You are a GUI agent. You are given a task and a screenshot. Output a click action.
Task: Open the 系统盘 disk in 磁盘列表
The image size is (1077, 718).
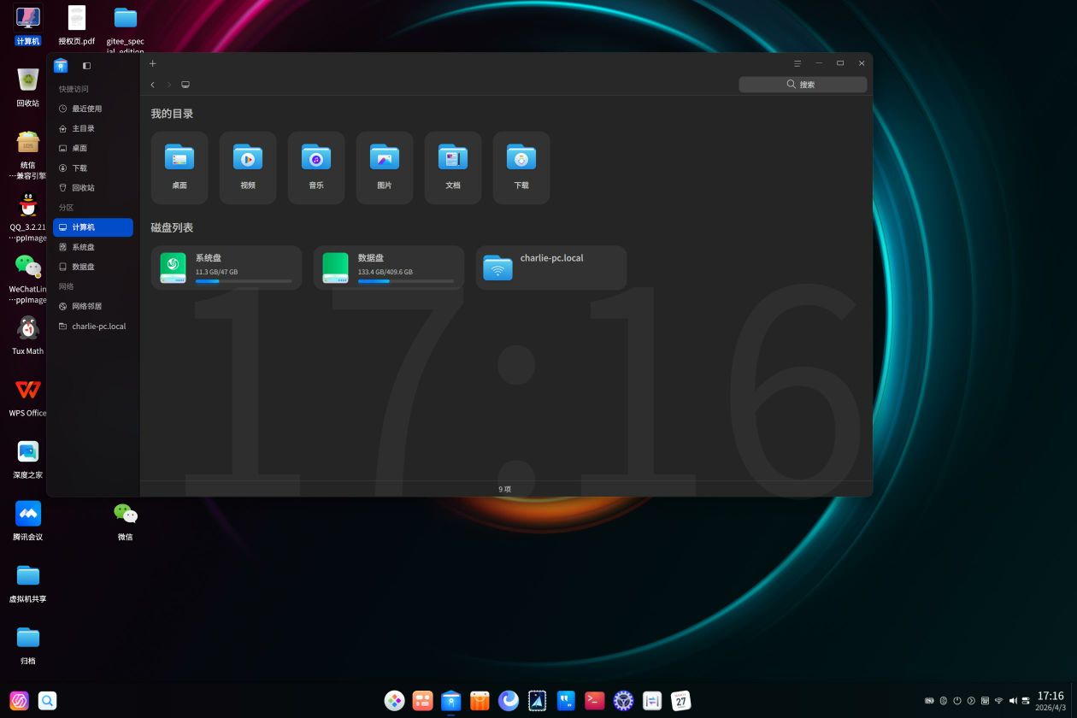tap(226, 268)
